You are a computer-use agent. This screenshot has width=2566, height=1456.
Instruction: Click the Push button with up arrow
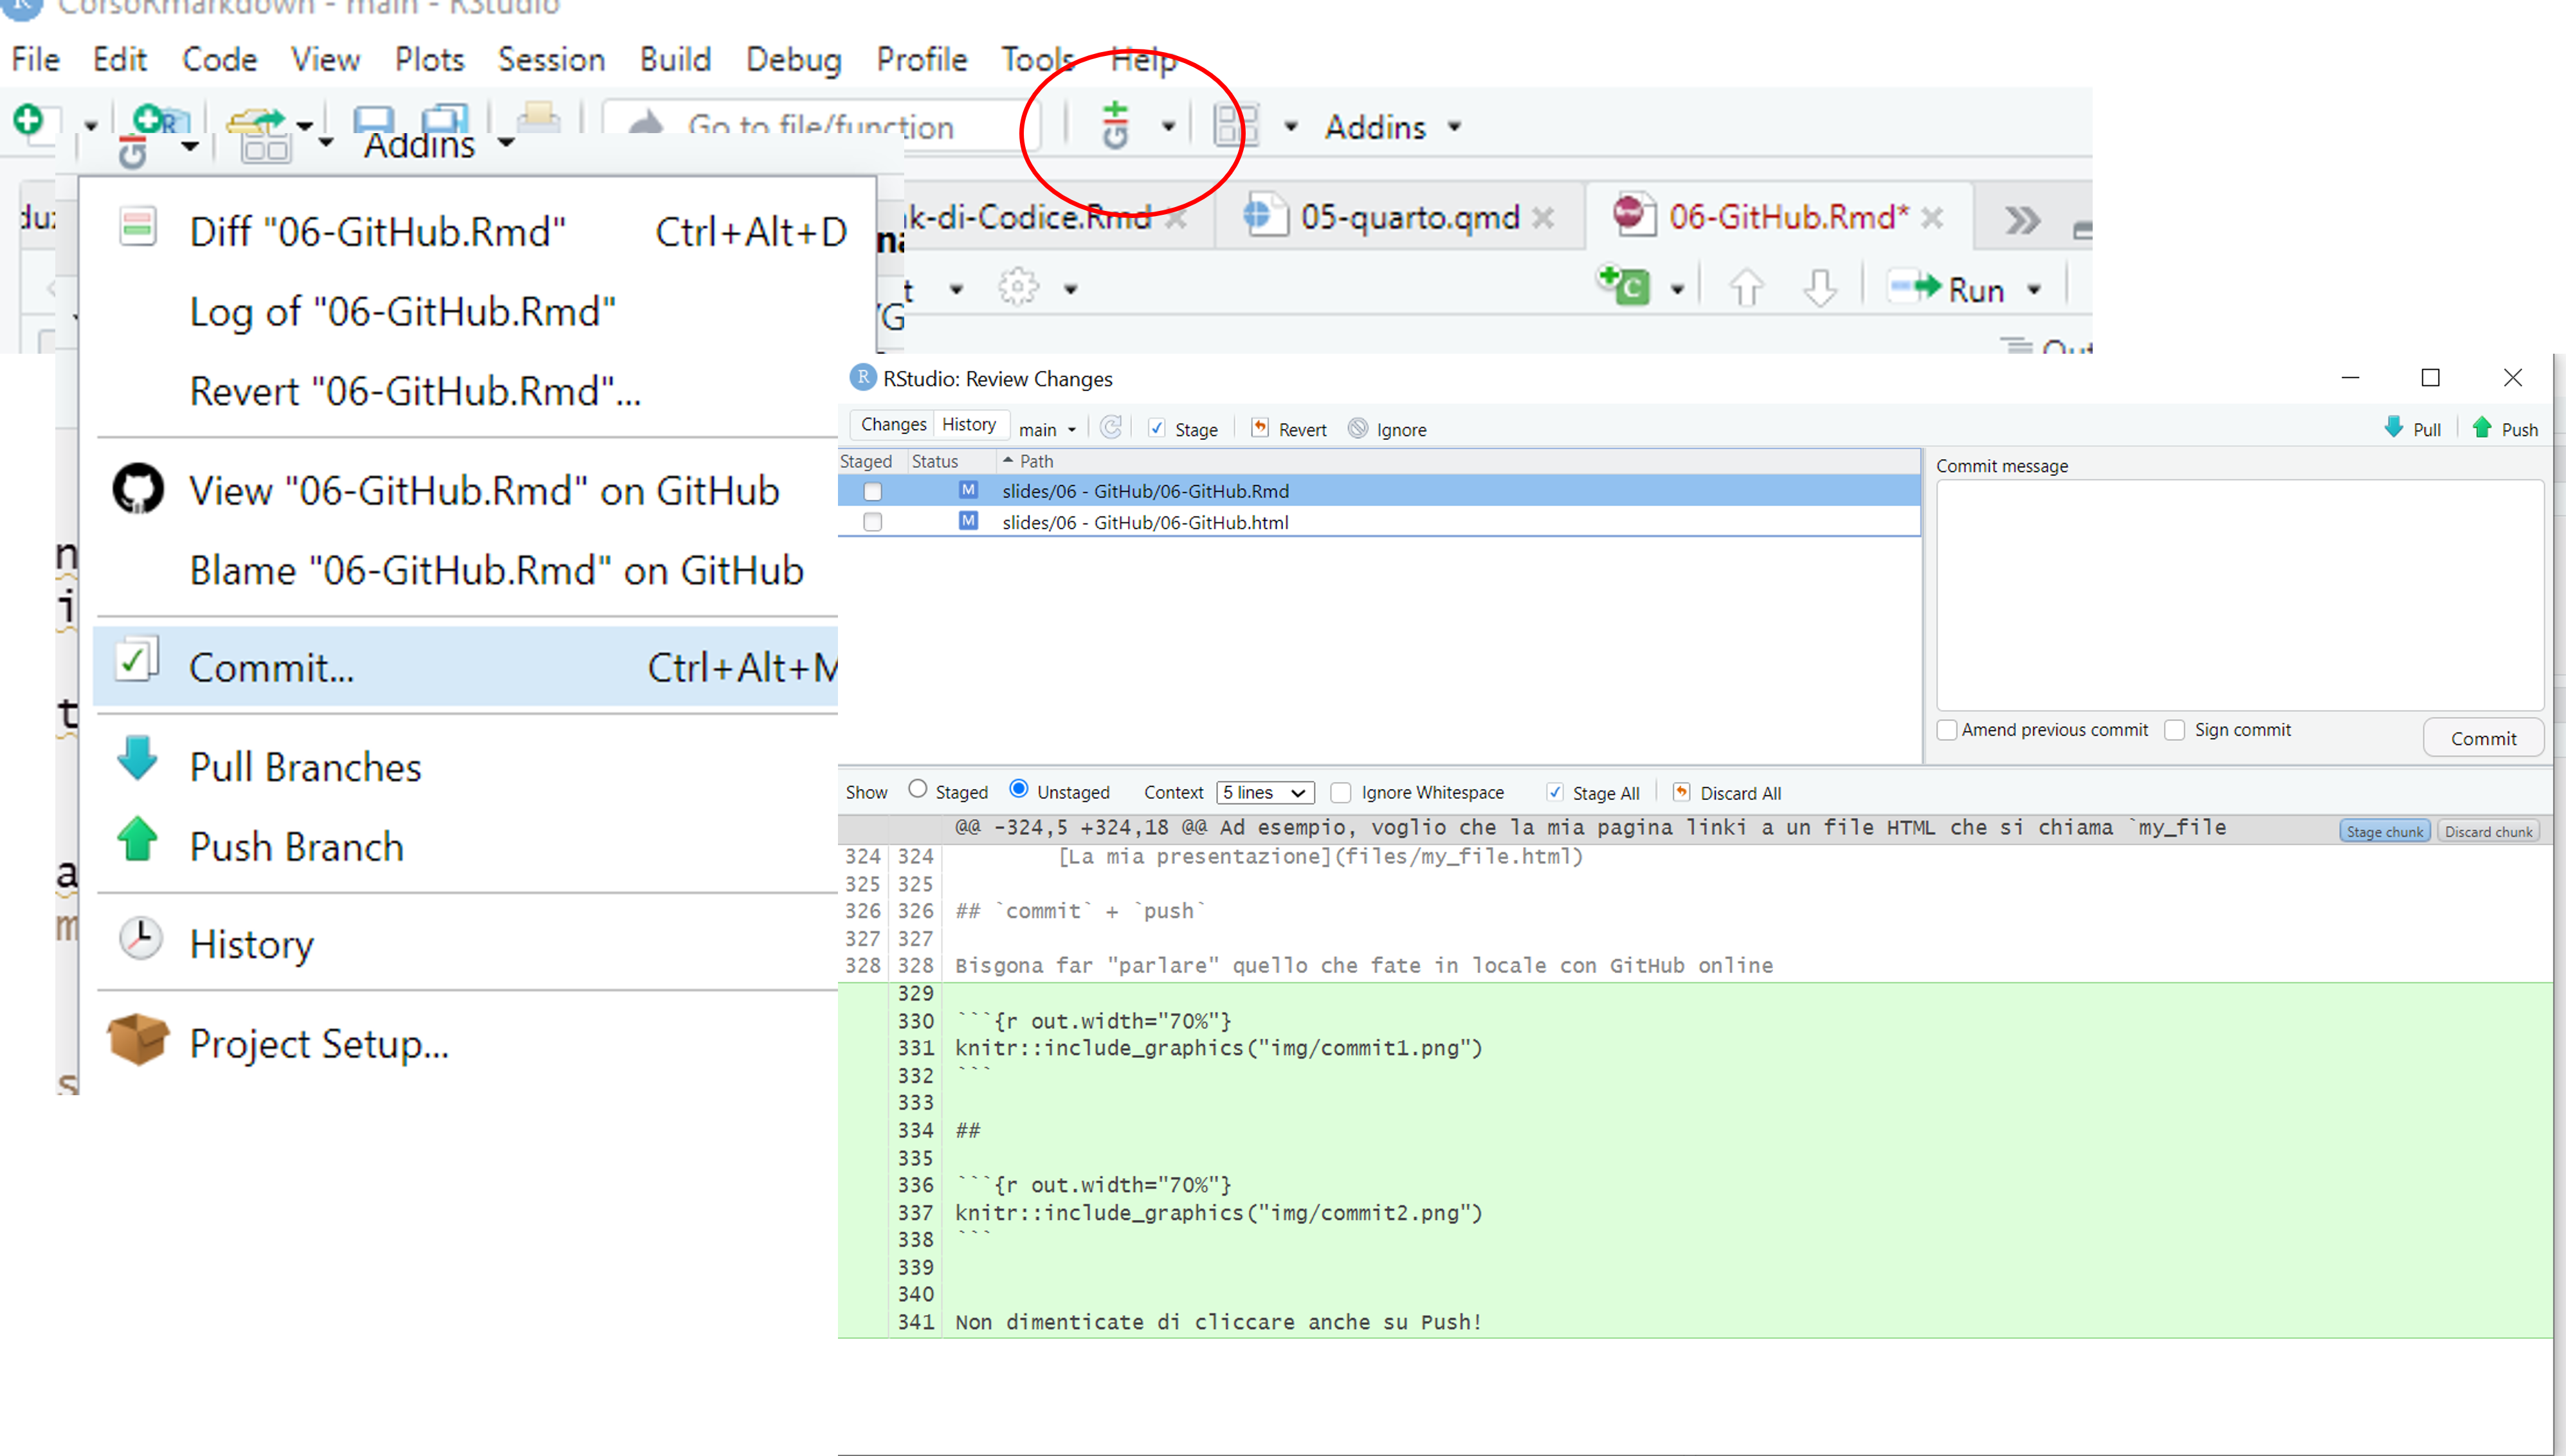pyautogui.click(x=2505, y=429)
